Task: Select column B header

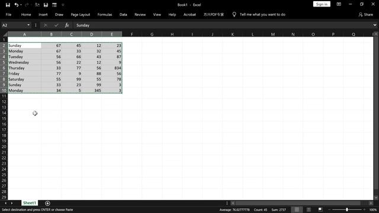Action: tap(52, 34)
